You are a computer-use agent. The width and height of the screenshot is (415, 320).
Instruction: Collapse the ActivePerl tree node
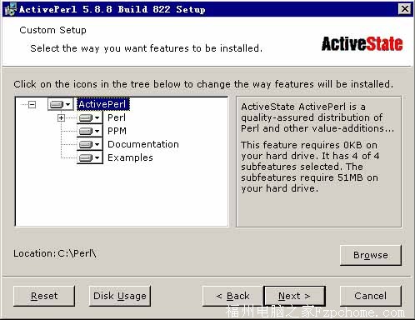[x=32, y=104]
